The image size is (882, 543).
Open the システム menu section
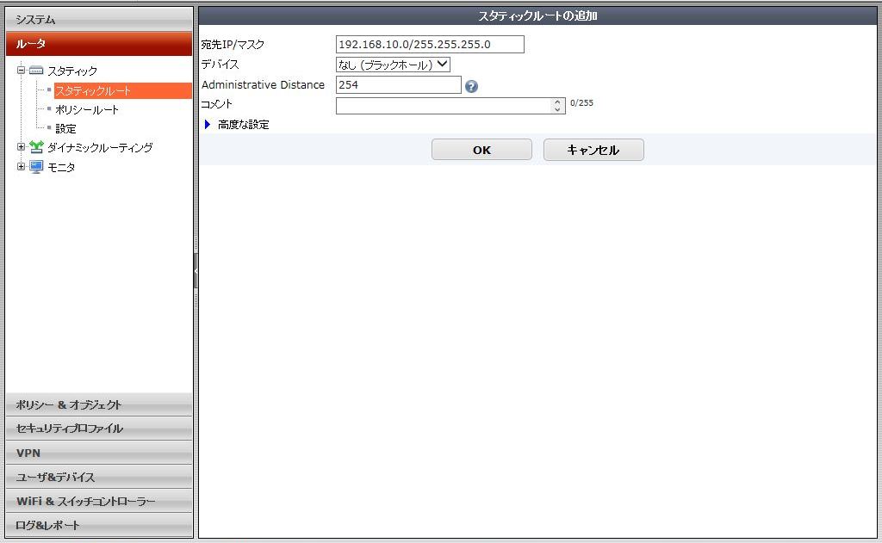99,19
